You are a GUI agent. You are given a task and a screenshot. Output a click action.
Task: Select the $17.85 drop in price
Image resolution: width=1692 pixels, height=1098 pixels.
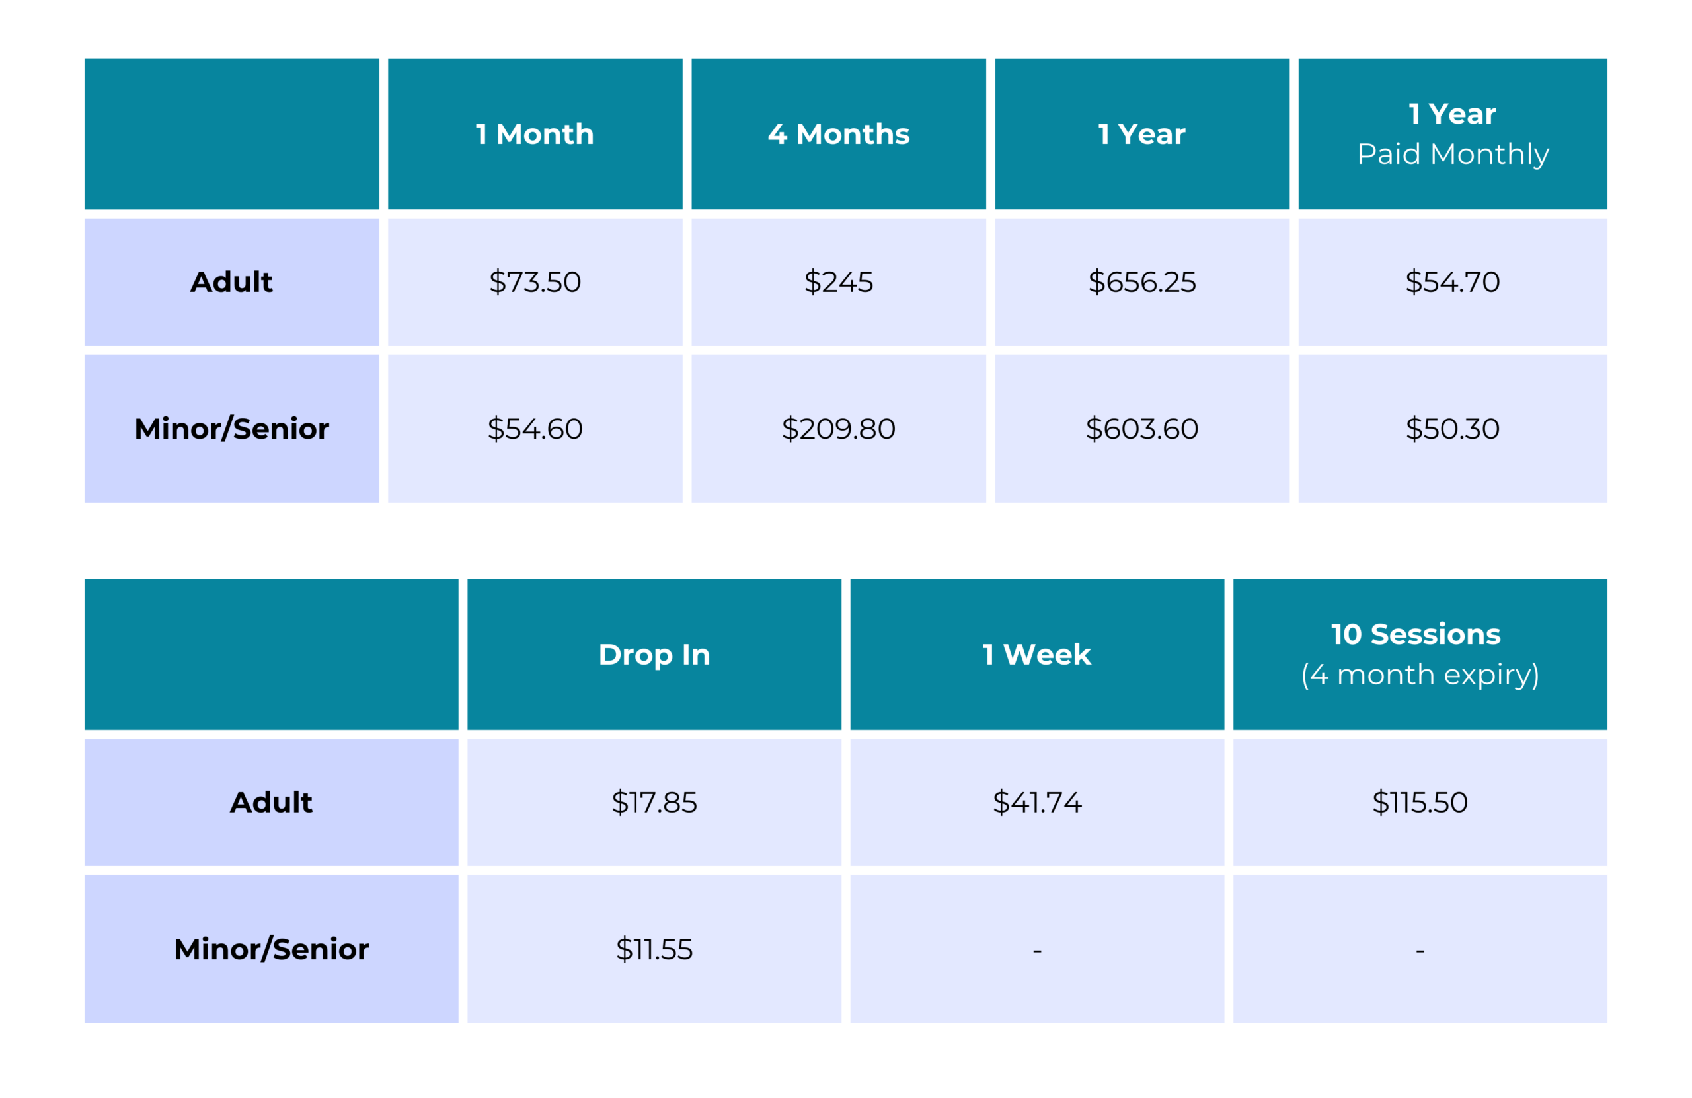click(x=654, y=802)
